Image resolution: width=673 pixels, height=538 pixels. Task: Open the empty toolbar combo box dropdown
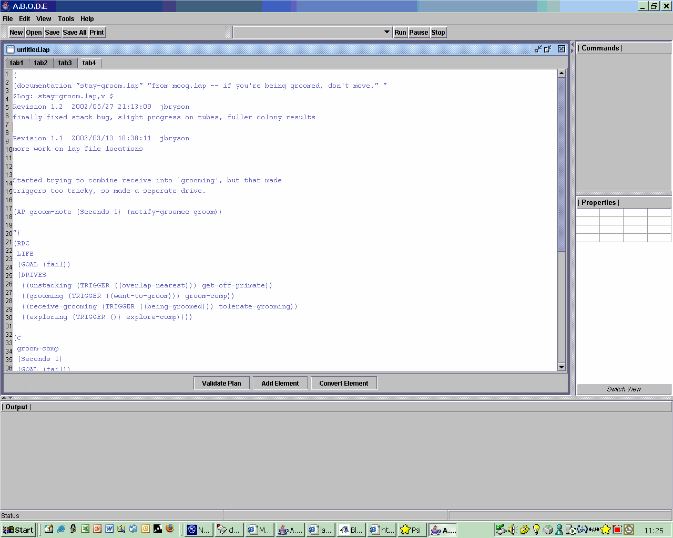point(387,33)
